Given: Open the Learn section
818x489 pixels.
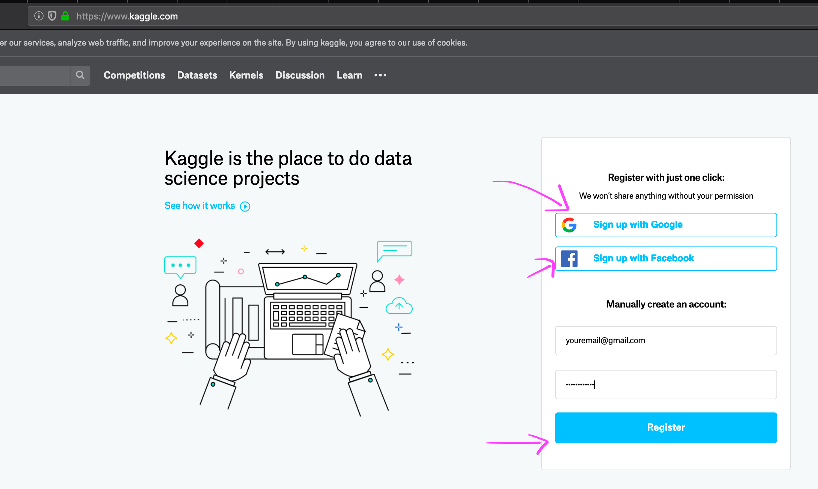Looking at the screenshot, I should tap(350, 75).
